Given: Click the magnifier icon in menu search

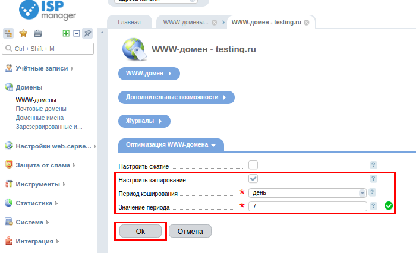Looking at the screenshot, I should (9, 49).
